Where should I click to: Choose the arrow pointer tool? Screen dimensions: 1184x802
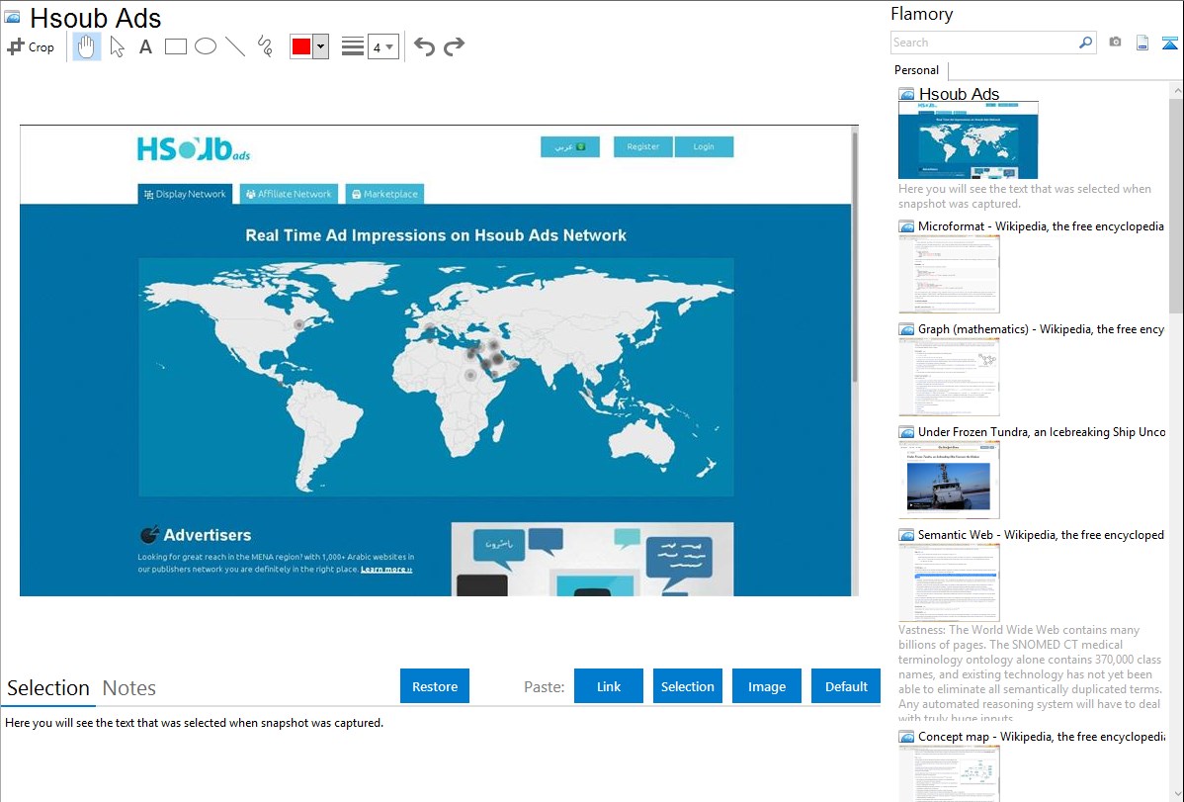pos(117,46)
